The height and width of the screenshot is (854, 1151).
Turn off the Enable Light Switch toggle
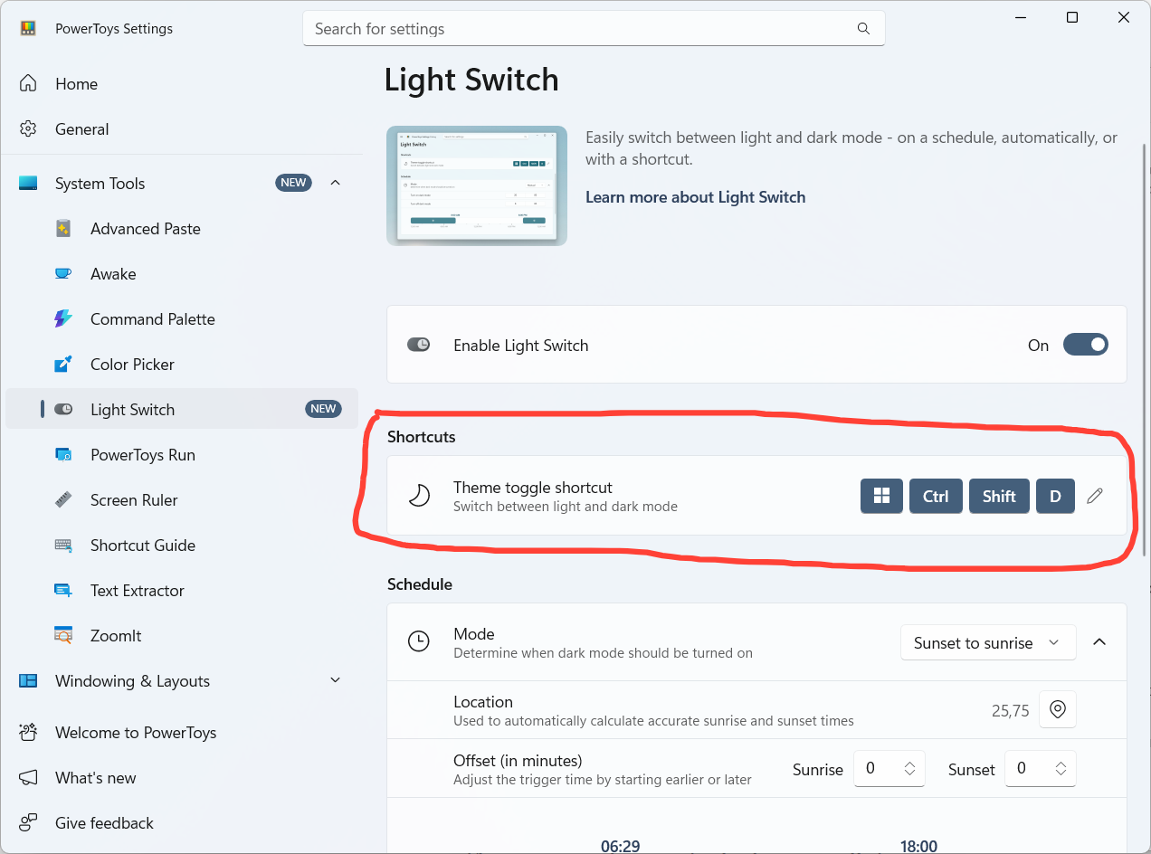[x=1085, y=345]
